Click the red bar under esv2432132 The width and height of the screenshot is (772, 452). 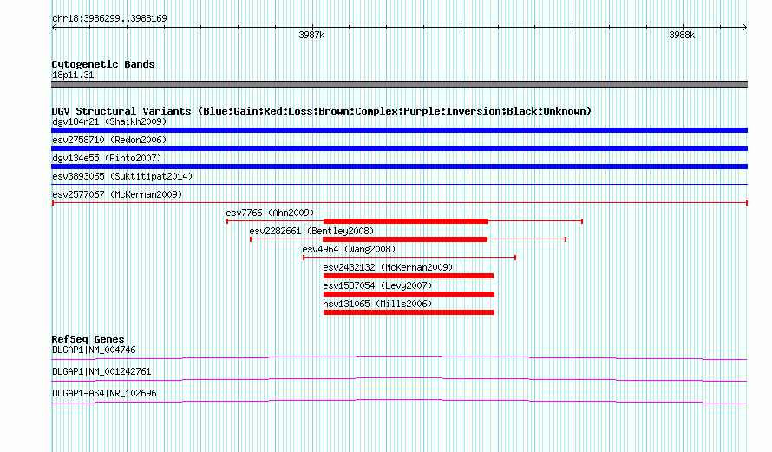[409, 276]
